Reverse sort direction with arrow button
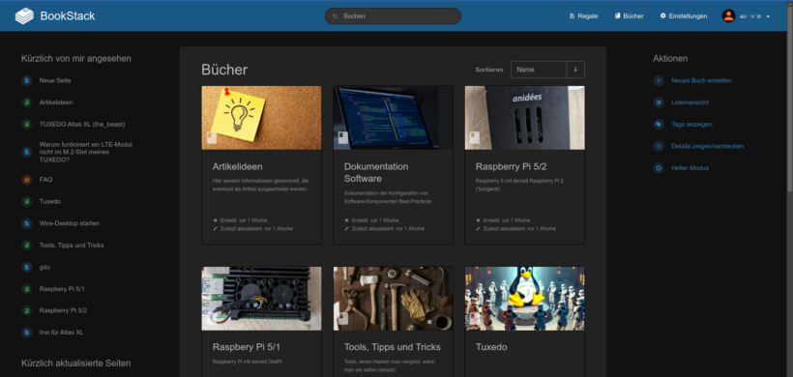The image size is (793, 377). (x=575, y=70)
